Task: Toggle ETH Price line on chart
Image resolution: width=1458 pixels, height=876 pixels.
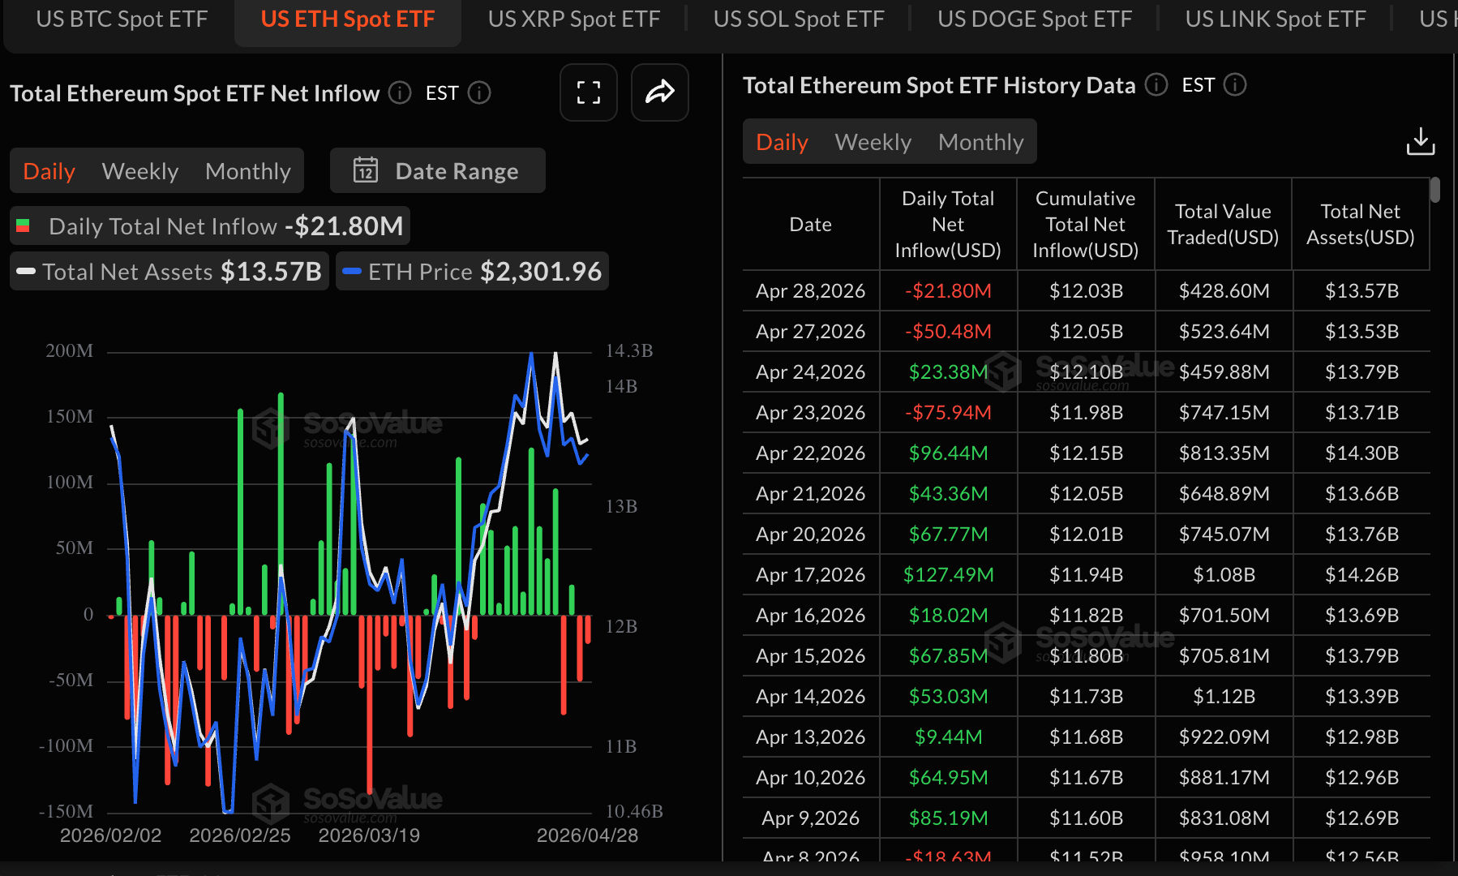Action: click(472, 272)
